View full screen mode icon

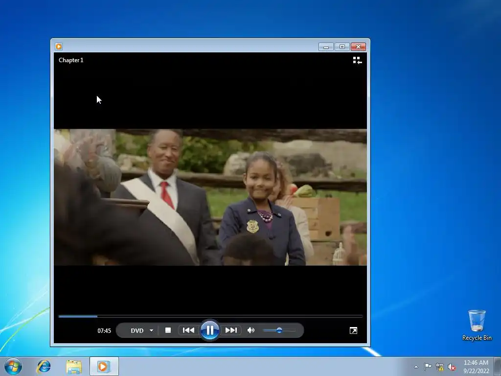(353, 330)
